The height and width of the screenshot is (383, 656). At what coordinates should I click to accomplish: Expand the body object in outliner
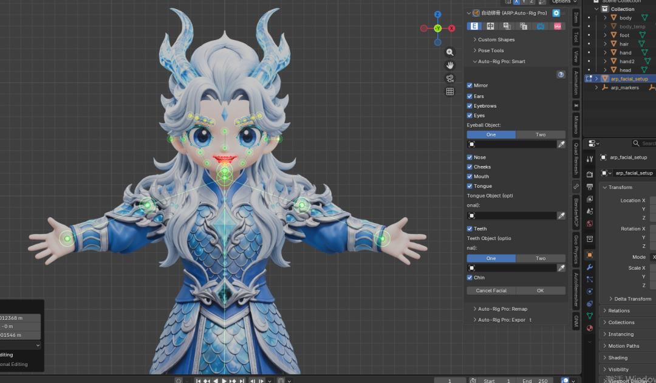605,18
